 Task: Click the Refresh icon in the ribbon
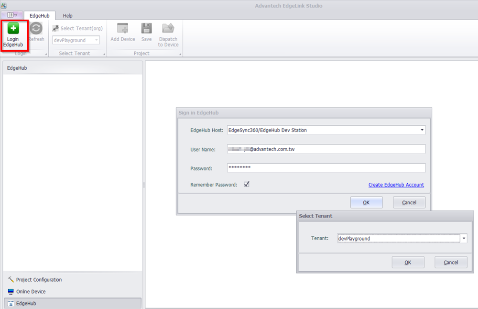[36, 29]
